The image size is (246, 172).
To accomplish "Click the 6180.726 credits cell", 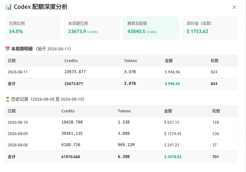I will [71, 145].
